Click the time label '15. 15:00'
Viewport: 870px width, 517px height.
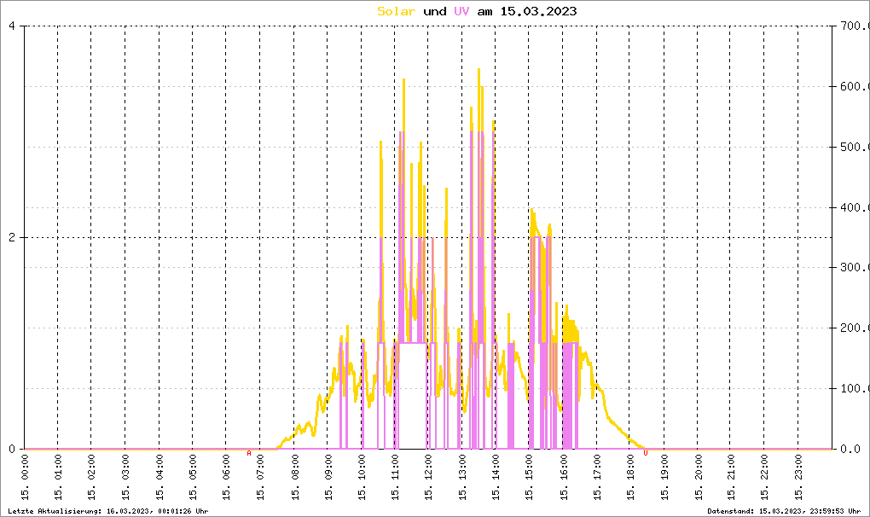(x=530, y=477)
